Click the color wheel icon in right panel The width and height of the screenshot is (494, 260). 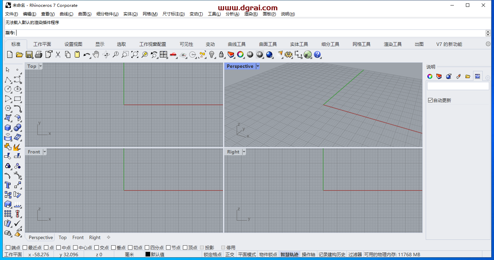(430, 76)
